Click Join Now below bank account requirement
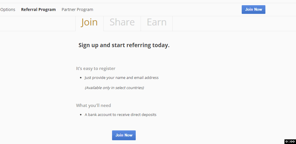Screen dimensions: 296x144 (x=124, y=135)
